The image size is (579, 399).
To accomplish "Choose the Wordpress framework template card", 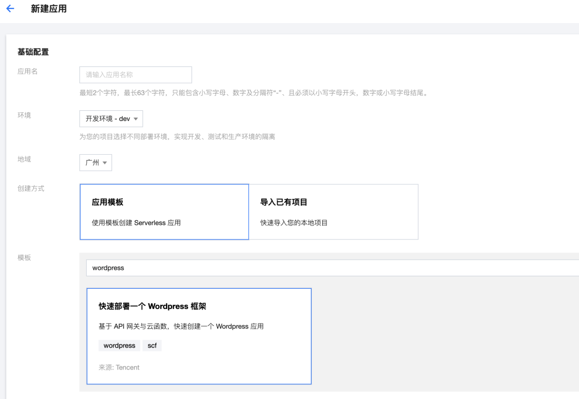I will click(x=199, y=336).
